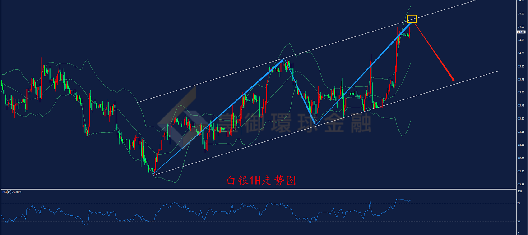Select the 22.55 price axis label
The image size is (528, 235).
(x=522, y=184)
